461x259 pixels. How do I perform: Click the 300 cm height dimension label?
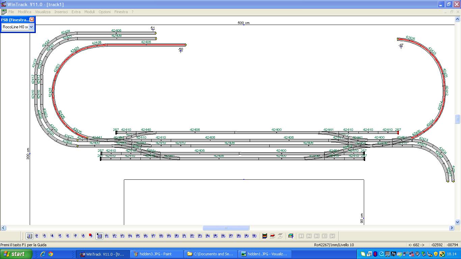point(28,154)
